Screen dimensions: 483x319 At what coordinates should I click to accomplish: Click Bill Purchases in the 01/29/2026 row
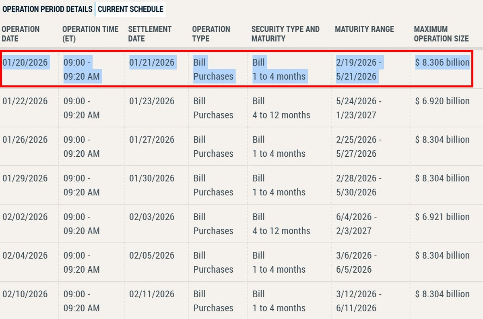(213, 185)
